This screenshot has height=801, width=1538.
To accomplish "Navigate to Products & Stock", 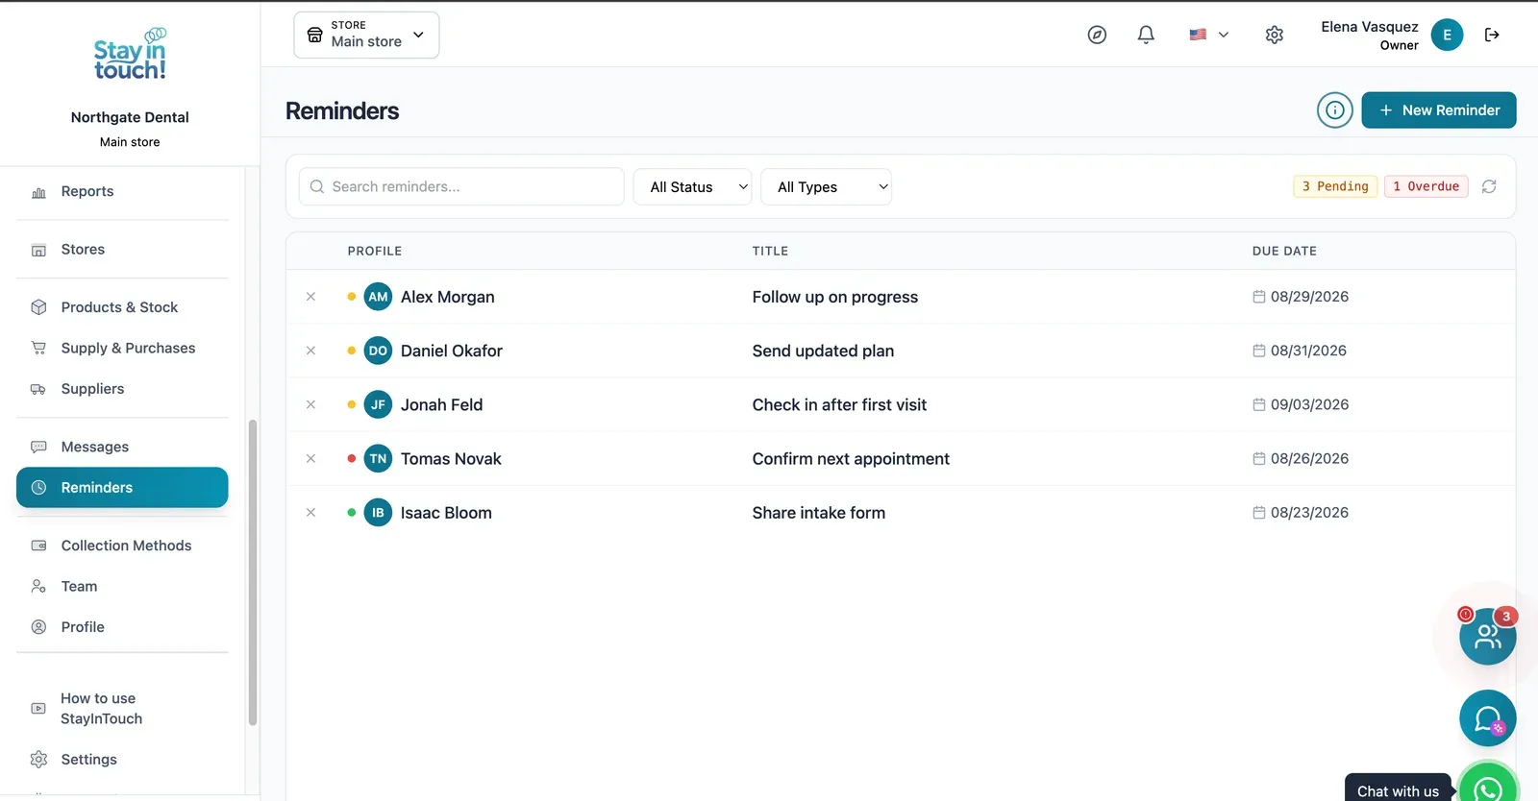I will click(x=122, y=307).
